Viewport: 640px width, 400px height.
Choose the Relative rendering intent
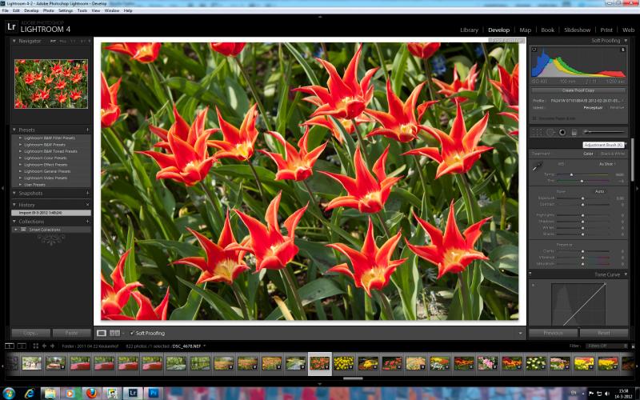617,108
